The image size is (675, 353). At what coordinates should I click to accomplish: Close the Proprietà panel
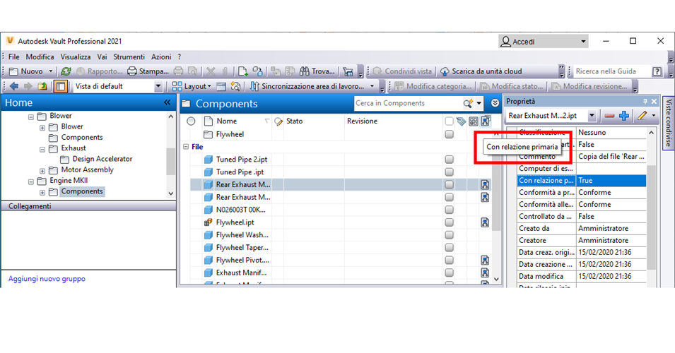click(x=654, y=102)
